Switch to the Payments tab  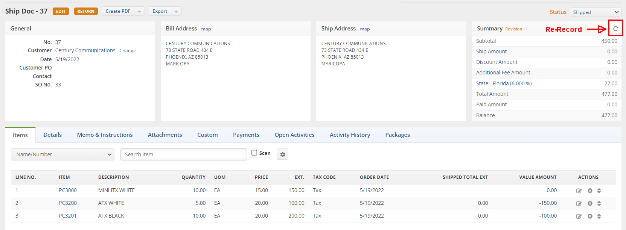[x=246, y=135]
